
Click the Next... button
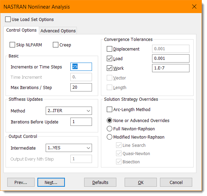coord(51,182)
